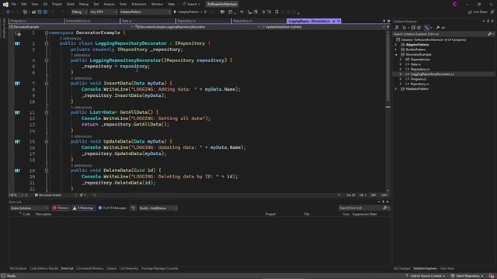Click the implements glyph beside line 2
The height and width of the screenshot is (279, 497).
(x=17, y=43)
